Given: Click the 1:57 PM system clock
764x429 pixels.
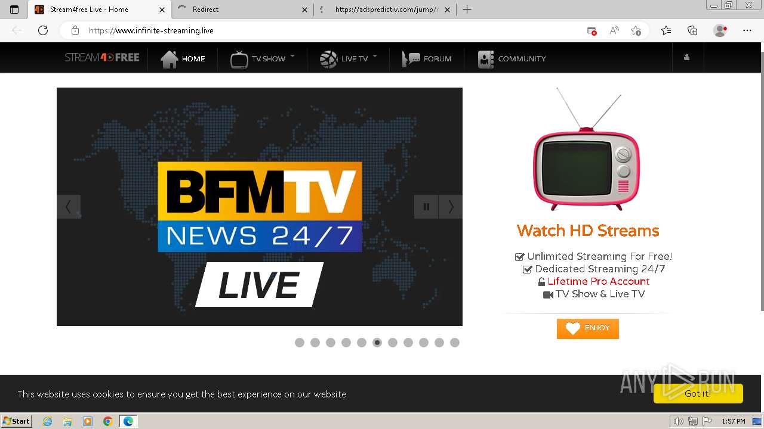Looking at the screenshot, I should click(x=734, y=421).
